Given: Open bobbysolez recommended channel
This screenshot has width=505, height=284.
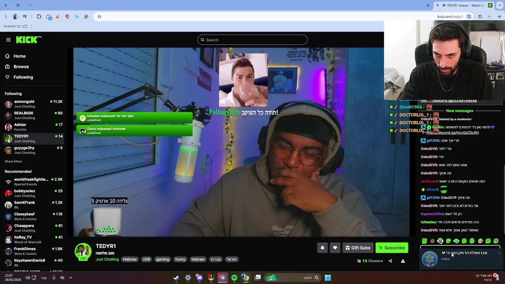Looking at the screenshot, I should [x=34, y=193].
